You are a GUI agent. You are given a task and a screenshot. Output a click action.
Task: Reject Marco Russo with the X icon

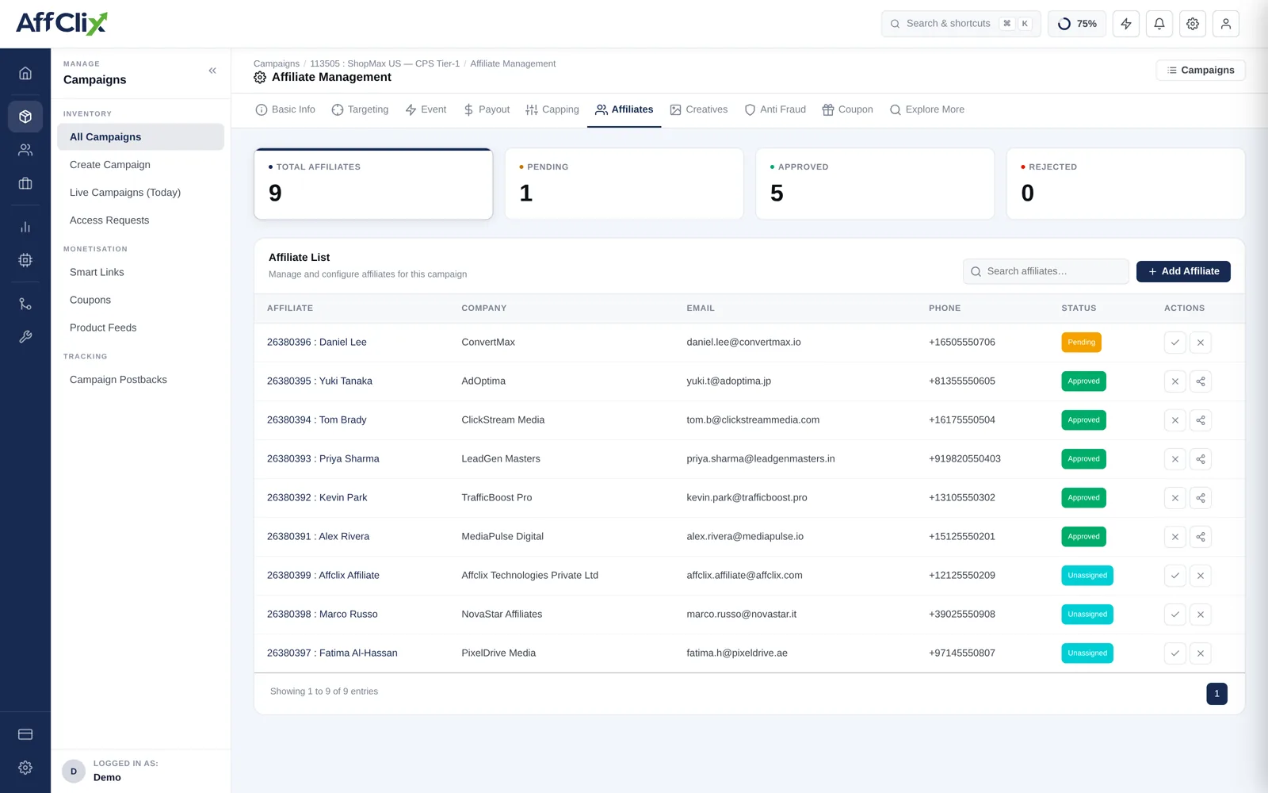tap(1201, 615)
